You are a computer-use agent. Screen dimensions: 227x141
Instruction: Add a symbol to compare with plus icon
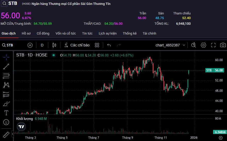pos(30,45)
